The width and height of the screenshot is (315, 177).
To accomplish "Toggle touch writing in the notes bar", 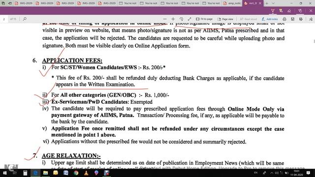I will click(300, 11).
